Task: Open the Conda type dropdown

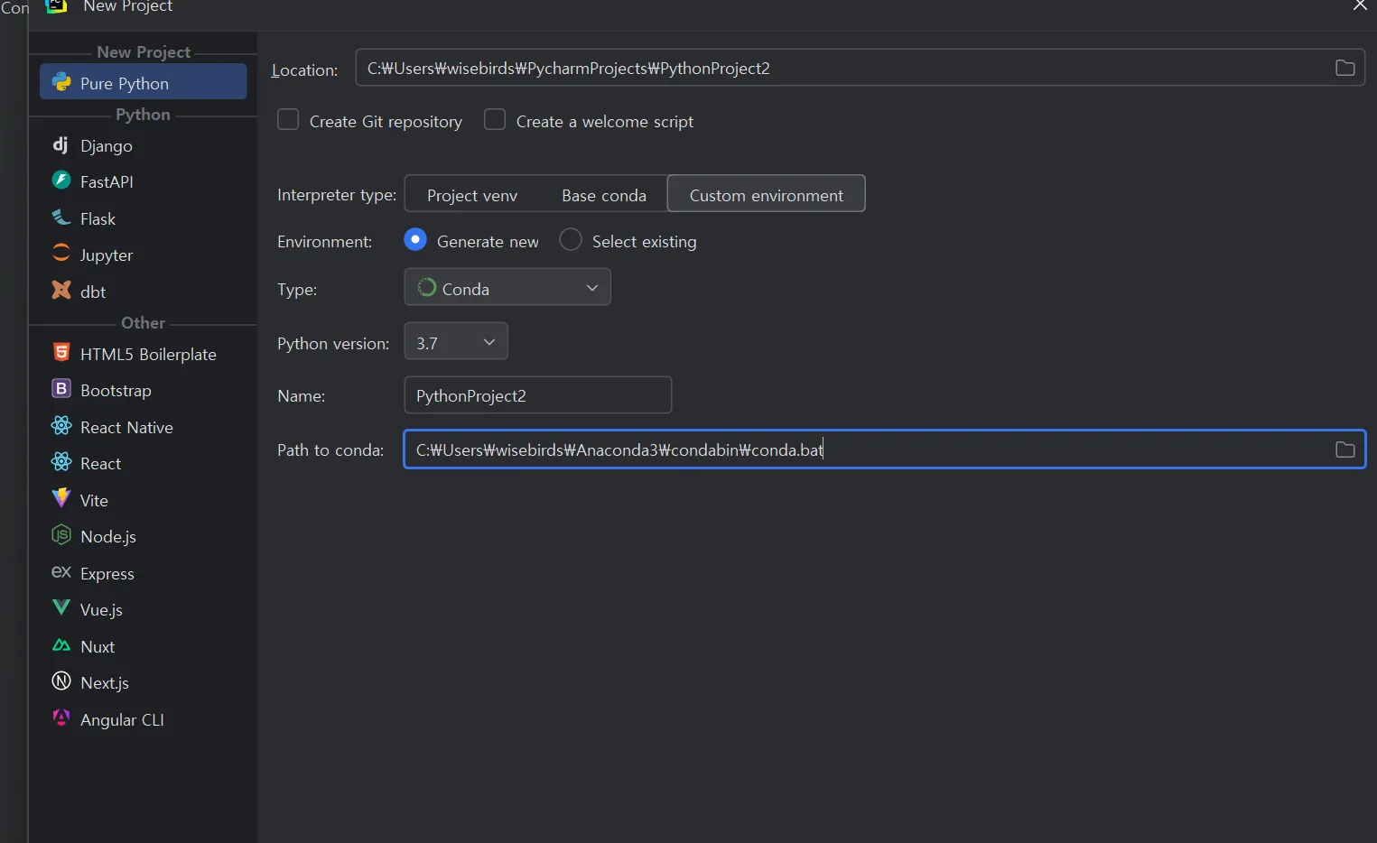Action: [x=507, y=288]
